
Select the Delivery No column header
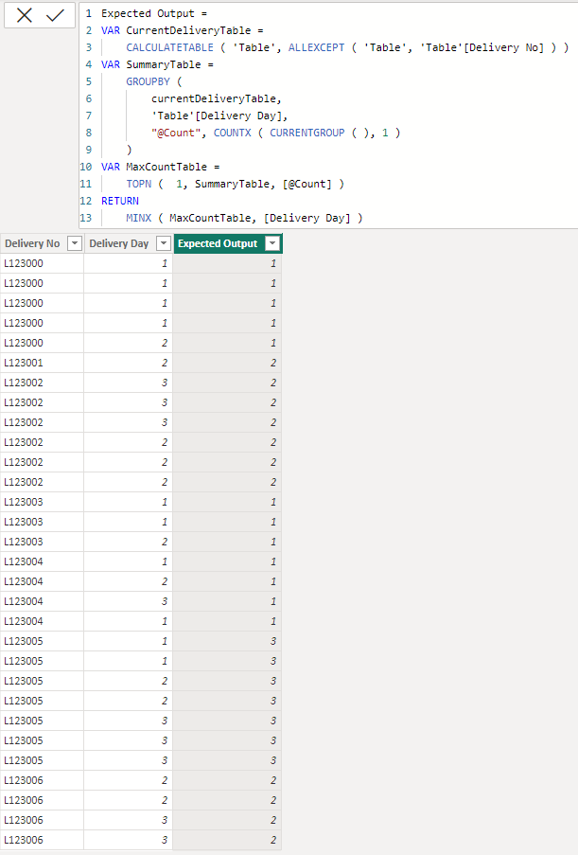[x=33, y=243]
